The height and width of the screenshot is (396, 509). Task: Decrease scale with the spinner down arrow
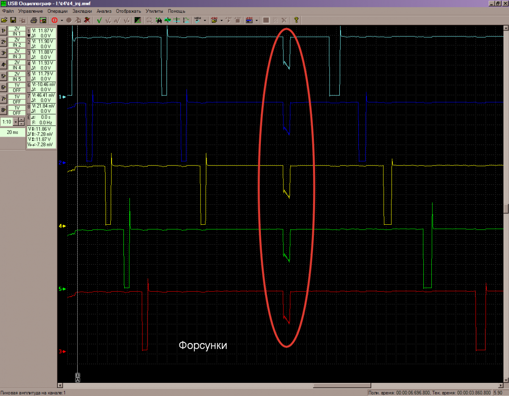[x=21, y=124]
